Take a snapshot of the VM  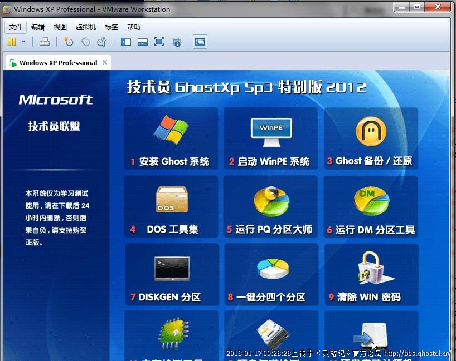(x=68, y=42)
